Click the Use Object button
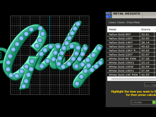 [150, 85]
